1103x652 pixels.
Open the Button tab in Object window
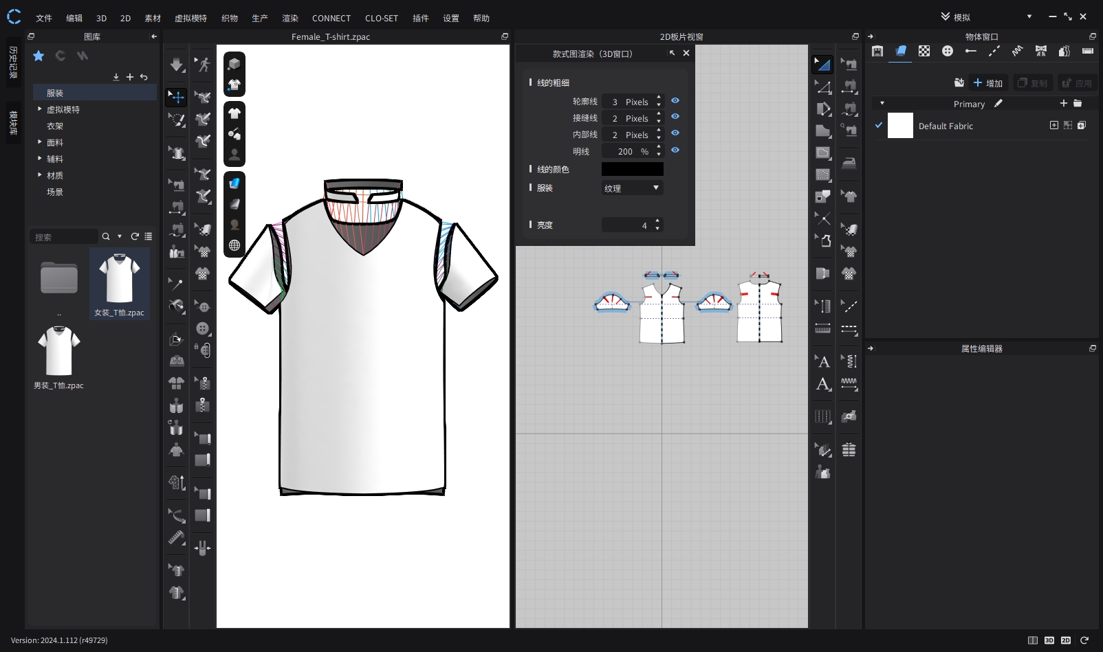click(947, 51)
